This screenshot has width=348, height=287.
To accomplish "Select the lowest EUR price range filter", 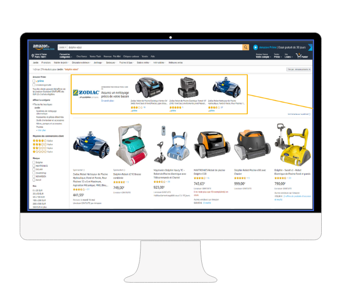I will coord(38,190).
